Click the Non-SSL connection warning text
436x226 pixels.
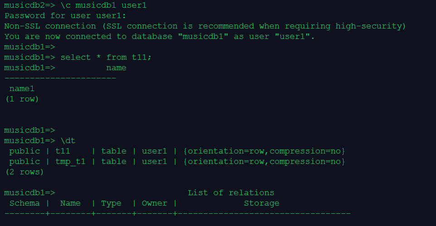[x=205, y=26]
